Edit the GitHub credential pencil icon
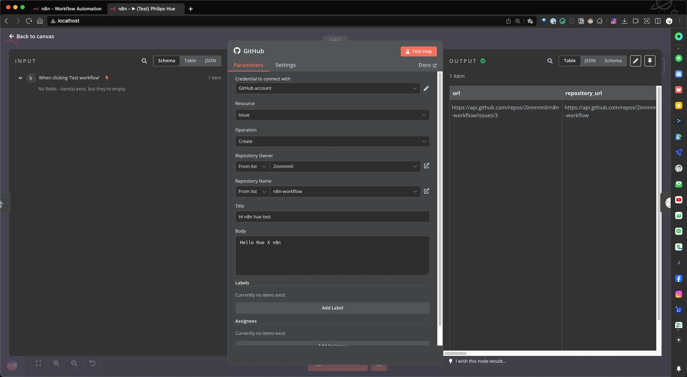687x377 pixels. [426, 88]
